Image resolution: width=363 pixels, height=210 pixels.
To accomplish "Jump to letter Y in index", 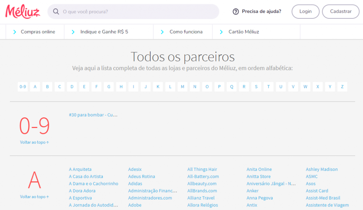I will pyautogui.click(x=330, y=87).
